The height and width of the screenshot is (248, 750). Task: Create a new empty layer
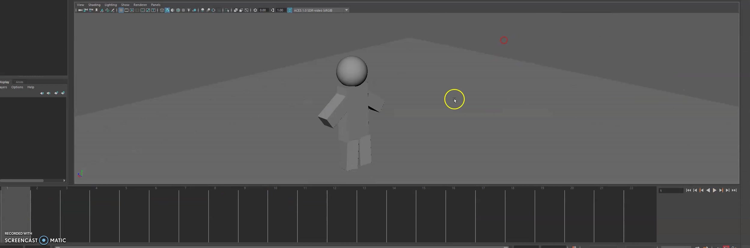tap(56, 93)
